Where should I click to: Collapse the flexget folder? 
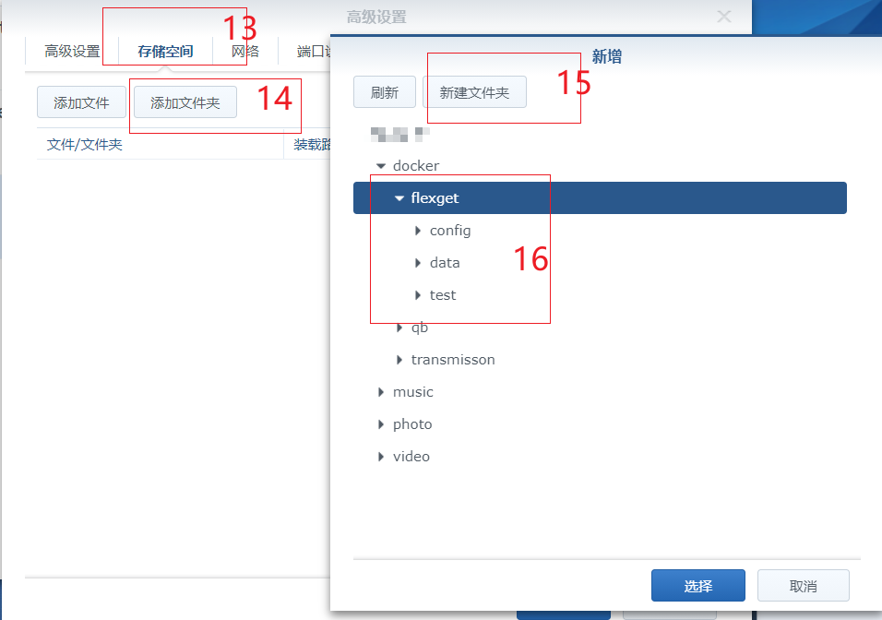click(399, 197)
